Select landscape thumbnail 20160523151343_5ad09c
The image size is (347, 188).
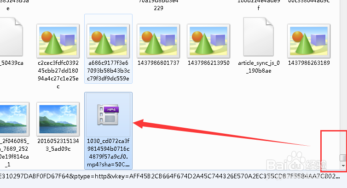(x=58, y=119)
